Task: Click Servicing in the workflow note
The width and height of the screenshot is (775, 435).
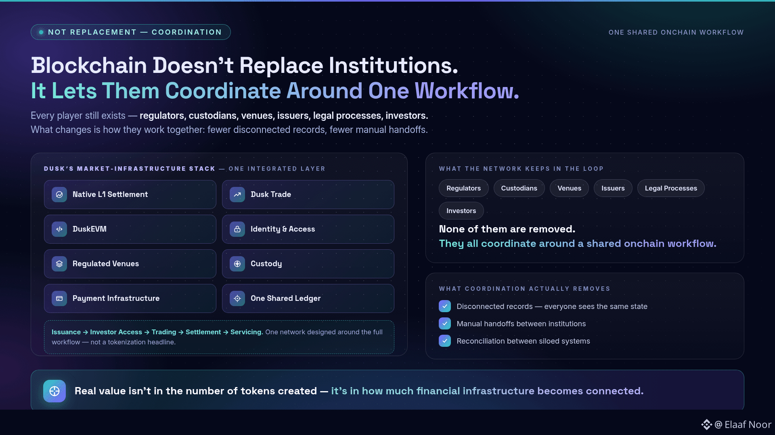Action: pyautogui.click(x=247, y=332)
